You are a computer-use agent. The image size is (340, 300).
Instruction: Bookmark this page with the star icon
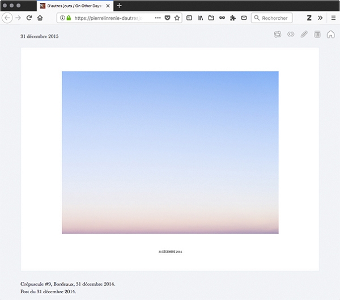point(177,18)
